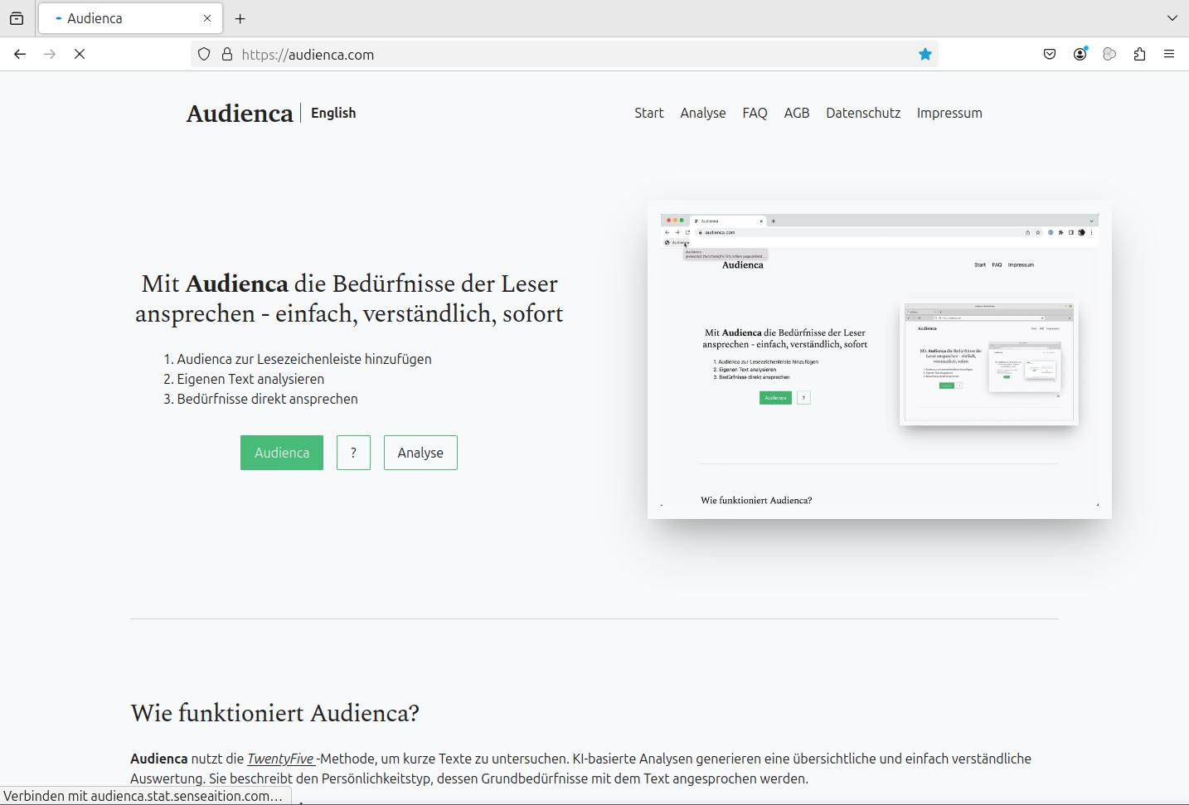Click the 'Wie funktioniert Audienca?' heading
Viewport: 1189px width, 805px height.
(x=274, y=713)
